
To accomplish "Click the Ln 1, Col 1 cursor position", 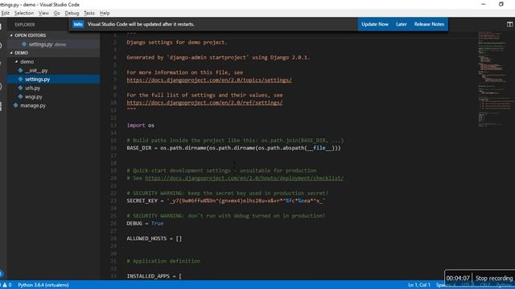I will (419, 285).
